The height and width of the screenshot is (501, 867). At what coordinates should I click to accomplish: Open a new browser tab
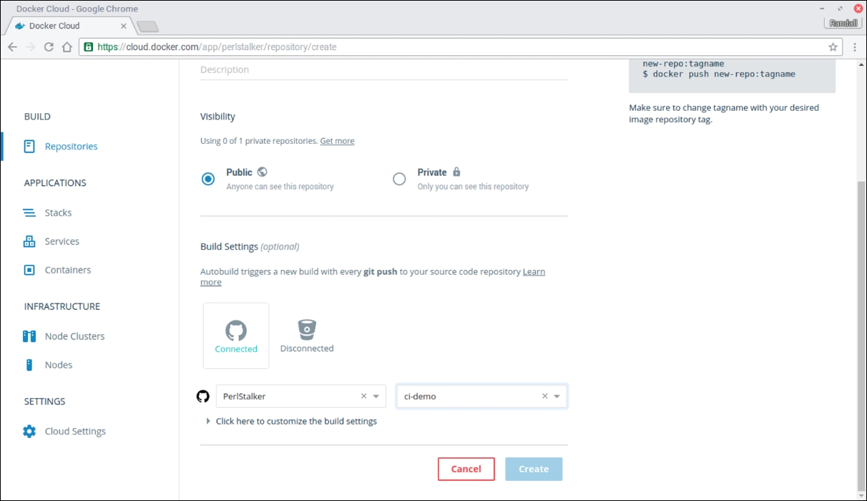(x=147, y=26)
